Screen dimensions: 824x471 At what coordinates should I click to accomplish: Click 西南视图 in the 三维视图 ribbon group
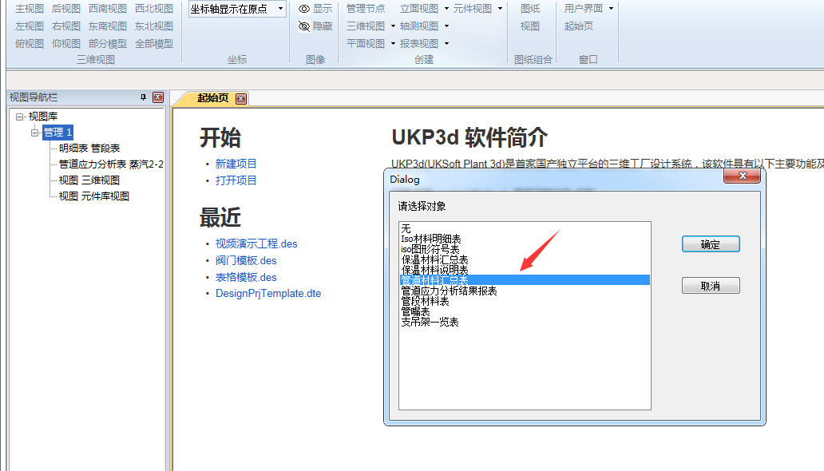coord(108,9)
